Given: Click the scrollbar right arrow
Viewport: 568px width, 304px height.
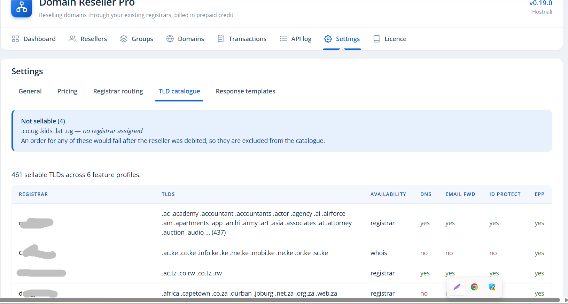Looking at the screenshot, I should point(566,300).
